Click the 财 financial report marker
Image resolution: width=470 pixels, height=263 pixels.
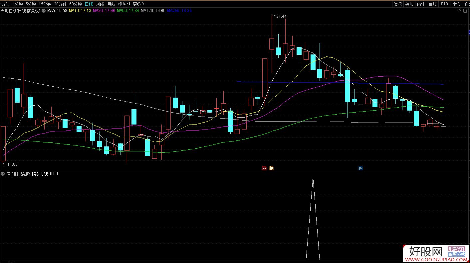click(360, 168)
